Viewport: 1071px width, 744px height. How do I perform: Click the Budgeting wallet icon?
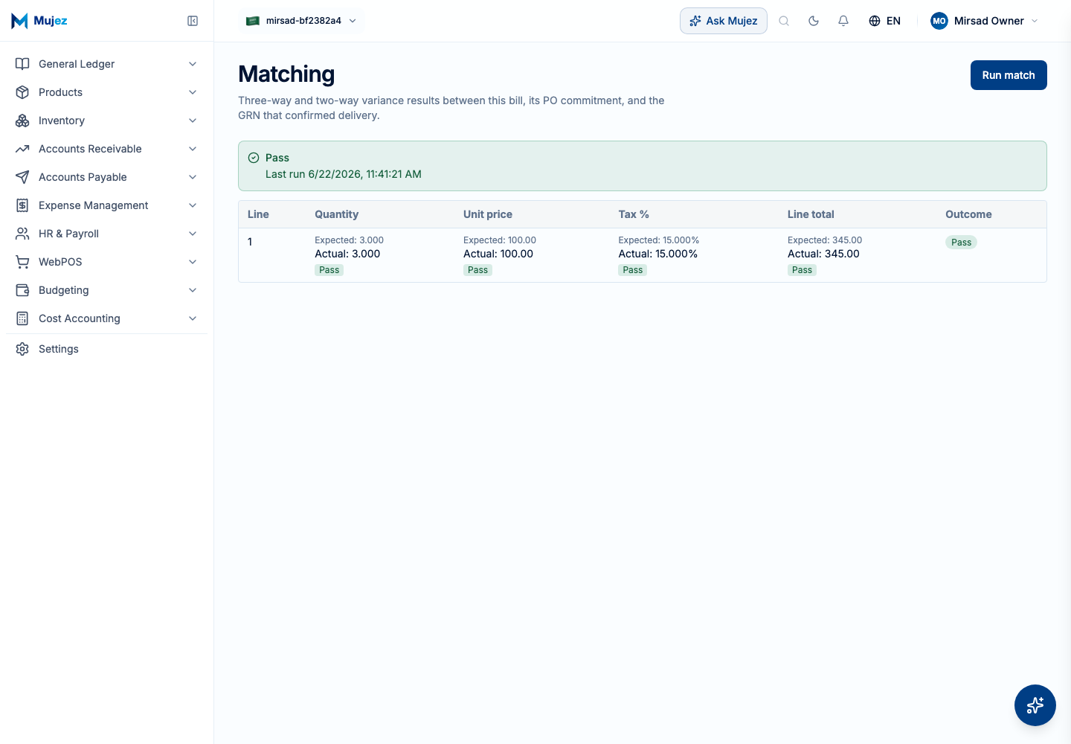(x=22, y=290)
